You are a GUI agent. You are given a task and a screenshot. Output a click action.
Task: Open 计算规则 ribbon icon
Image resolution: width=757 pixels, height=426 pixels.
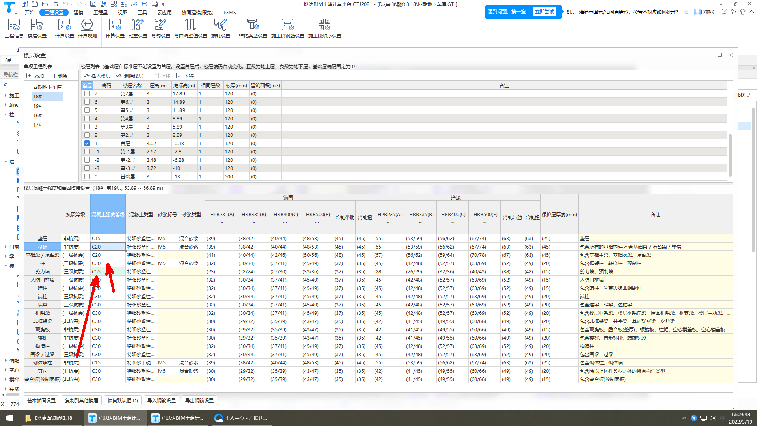pos(87,28)
